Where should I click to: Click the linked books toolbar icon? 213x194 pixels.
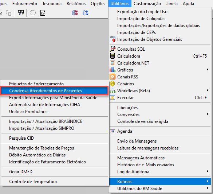click(21, 13)
